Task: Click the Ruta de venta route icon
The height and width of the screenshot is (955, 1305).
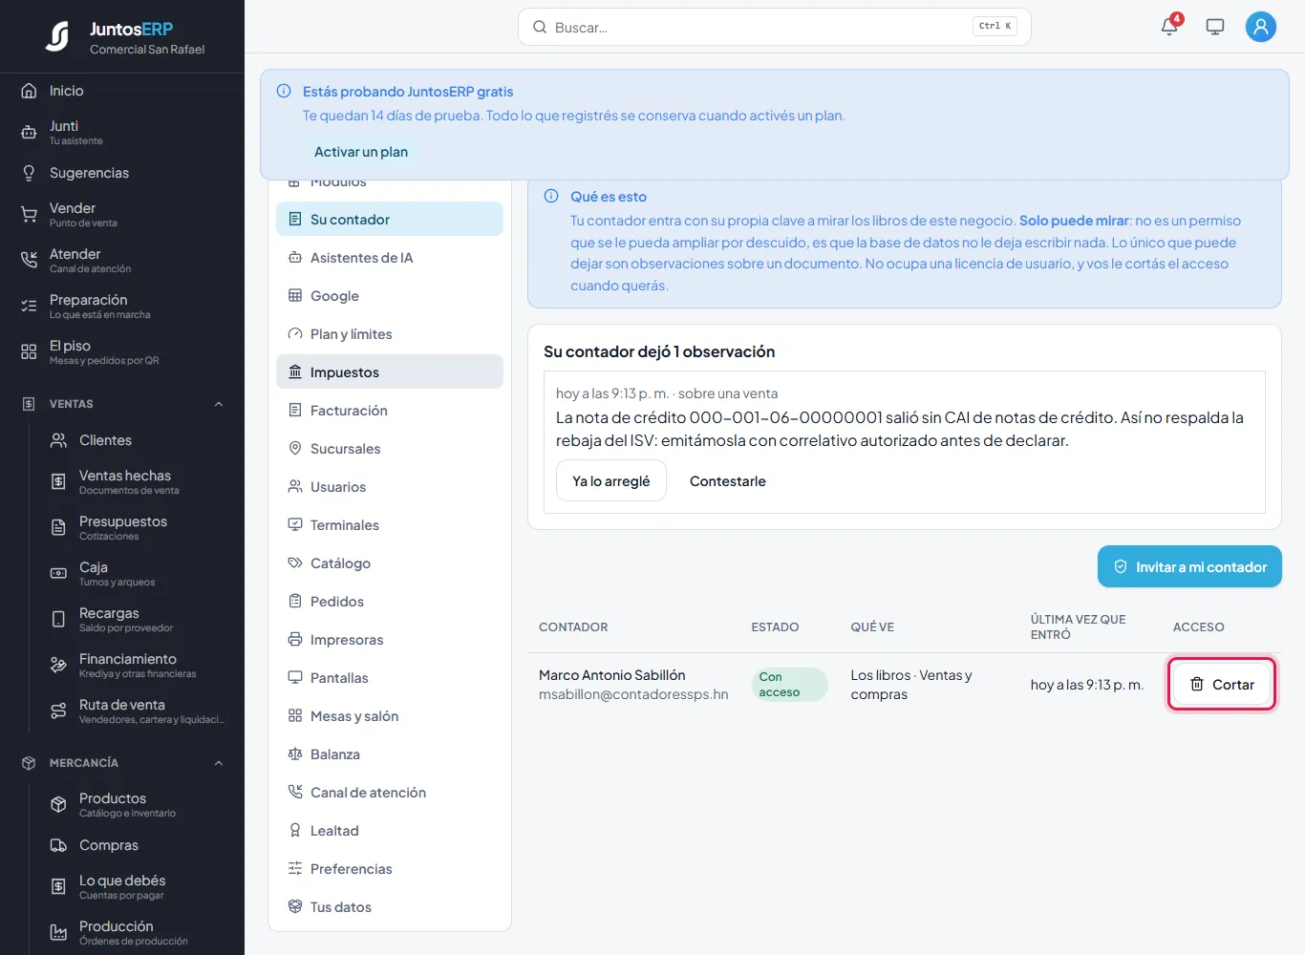Action: pos(58,711)
